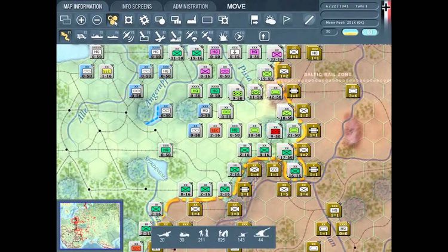The height and width of the screenshot is (252, 448).
Task: Click the blue and yellow color pill
Action: [350, 32]
